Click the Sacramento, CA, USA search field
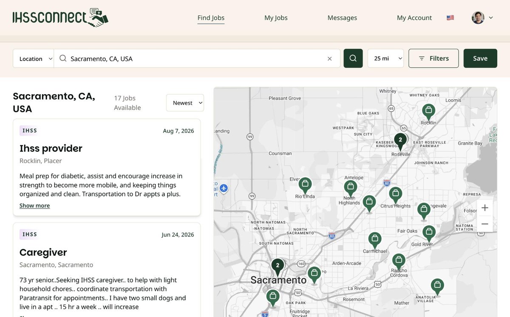Viewport: 510px width, 317px height. tap(197, 58)
